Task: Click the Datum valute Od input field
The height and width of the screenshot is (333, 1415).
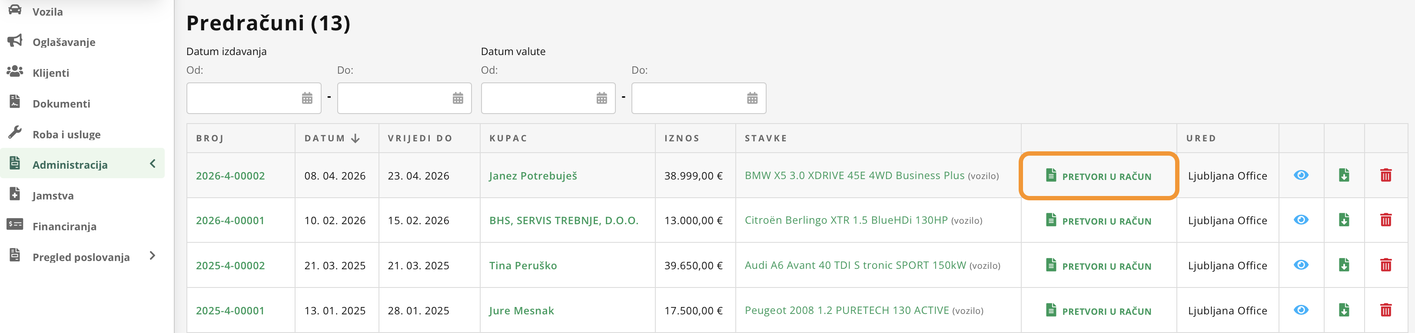Action: [548, 98]
